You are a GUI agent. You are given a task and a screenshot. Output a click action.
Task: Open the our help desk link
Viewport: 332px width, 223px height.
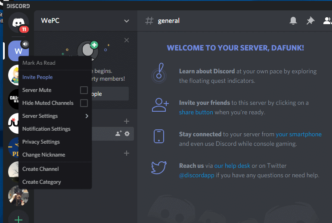click(x=232, y=166)
